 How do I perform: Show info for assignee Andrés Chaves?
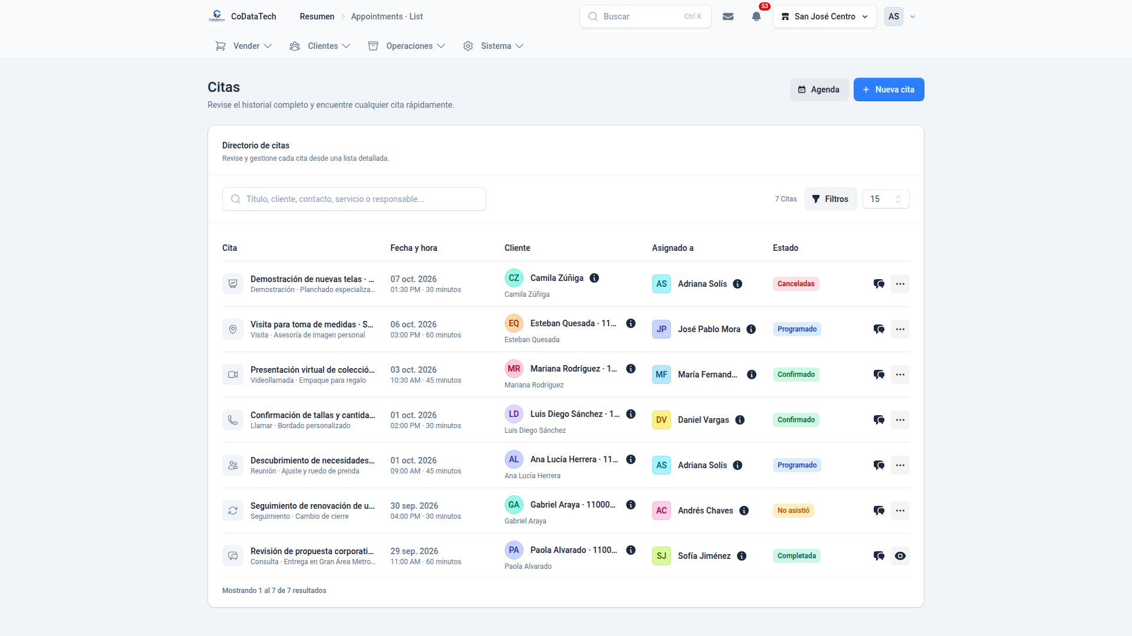click(x=744, y=511)
